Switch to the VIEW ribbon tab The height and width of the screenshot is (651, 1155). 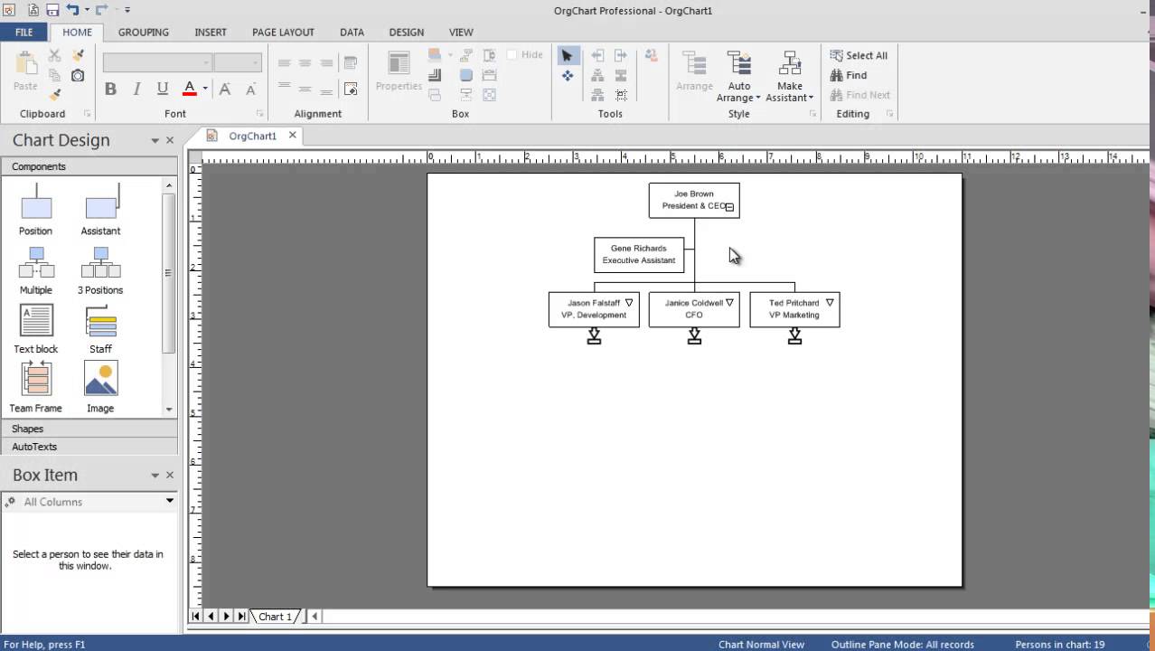tap(461, 32)
